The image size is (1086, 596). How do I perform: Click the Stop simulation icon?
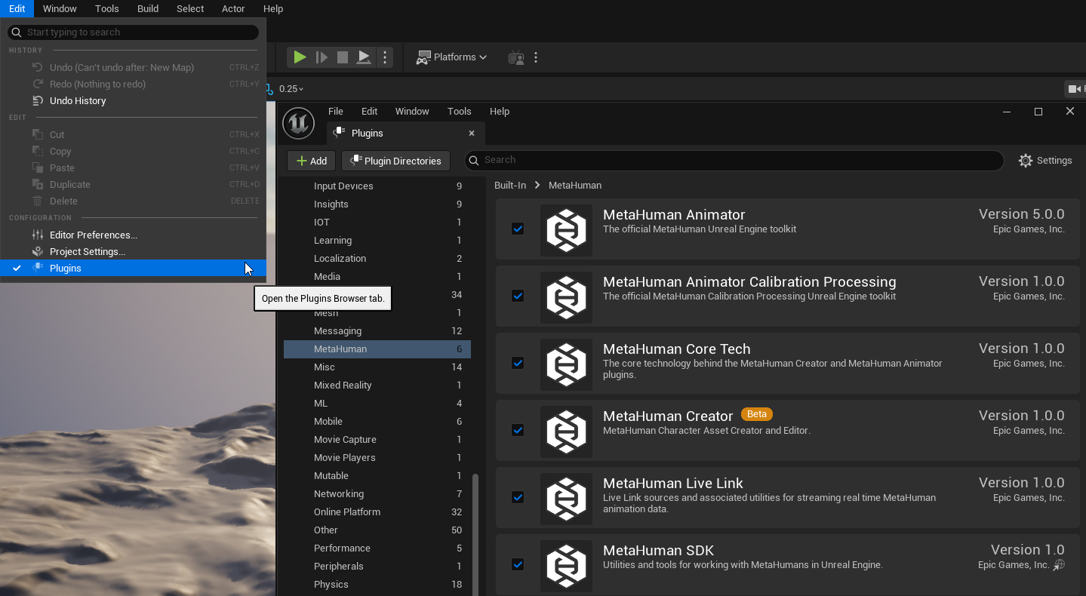point(343,57)
